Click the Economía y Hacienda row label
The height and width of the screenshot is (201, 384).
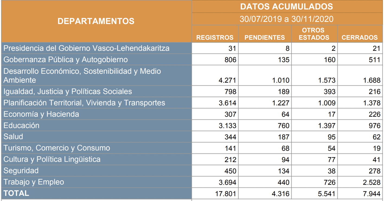point(41,114)
